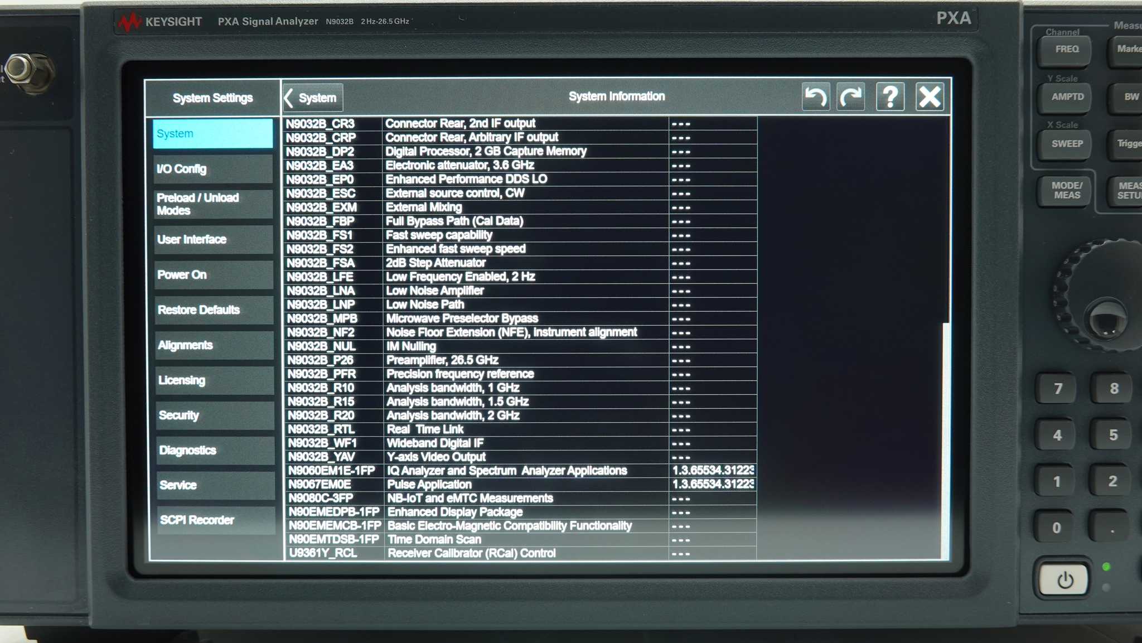Select row N9032B_CRP
1142x643 pixels.
pyautogui.click(x=520, y=137)
